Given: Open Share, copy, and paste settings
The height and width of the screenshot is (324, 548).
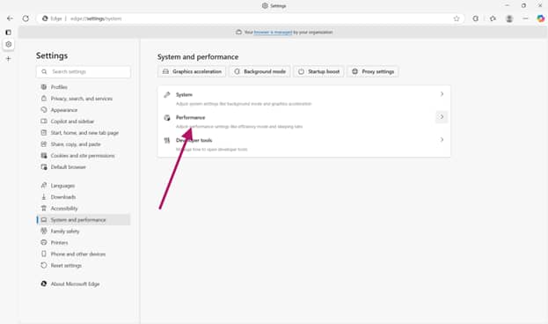Looking at the screenshot, I should (x=84, y=144).
